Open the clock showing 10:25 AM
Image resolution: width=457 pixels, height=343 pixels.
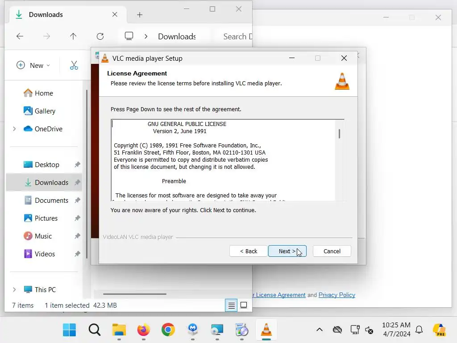tap(396, 330)
